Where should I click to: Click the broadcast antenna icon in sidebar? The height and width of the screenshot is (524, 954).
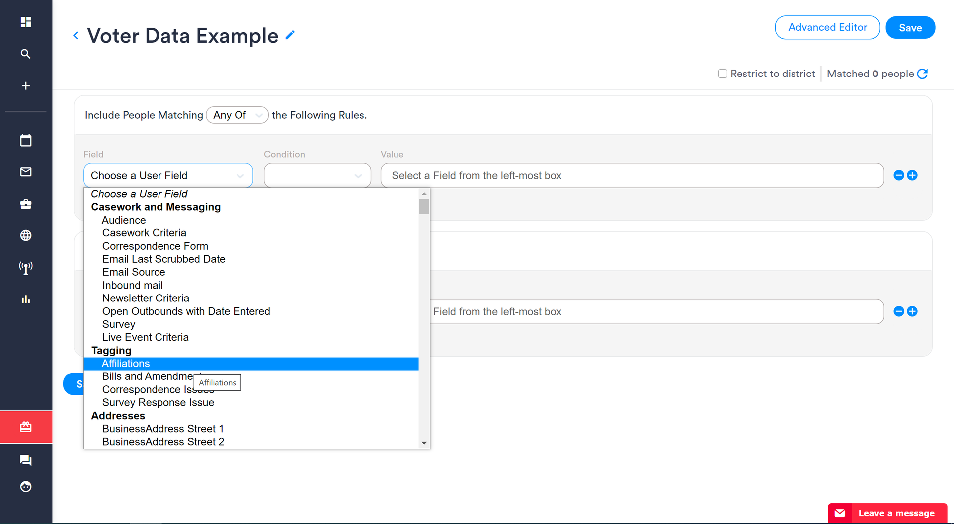click(x=26, y=268)
